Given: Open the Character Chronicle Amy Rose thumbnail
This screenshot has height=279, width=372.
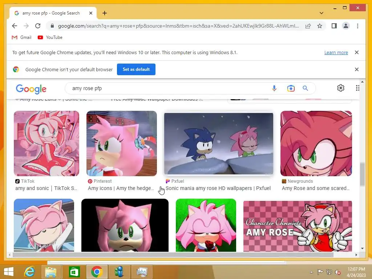Looking at the screenshot, I should point(298,226).
